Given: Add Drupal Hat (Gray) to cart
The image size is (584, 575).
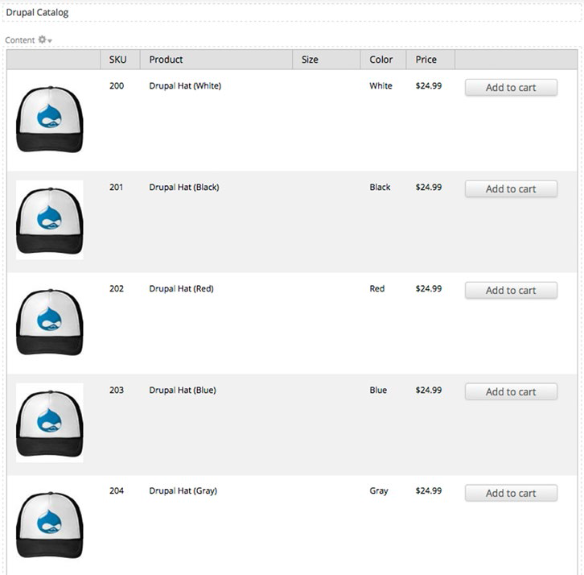Looking at the screenshot, I should tap(511, 494).
